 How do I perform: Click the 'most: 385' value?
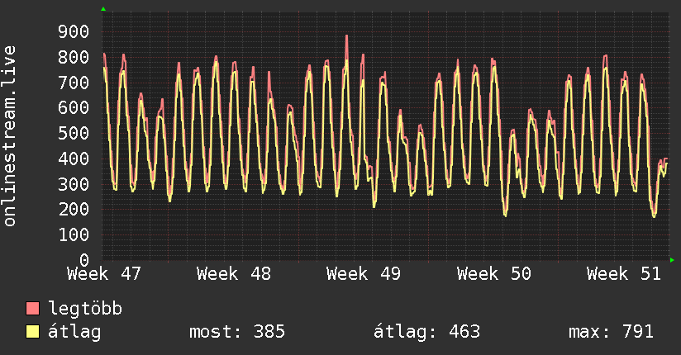(x=237, y=332)
